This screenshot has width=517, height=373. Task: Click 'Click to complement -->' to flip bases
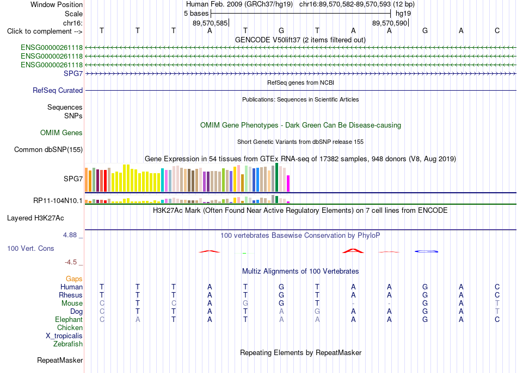(45, 31)
